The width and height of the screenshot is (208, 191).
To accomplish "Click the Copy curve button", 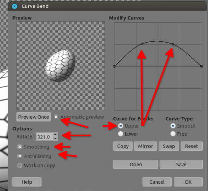I will point(123,146).
